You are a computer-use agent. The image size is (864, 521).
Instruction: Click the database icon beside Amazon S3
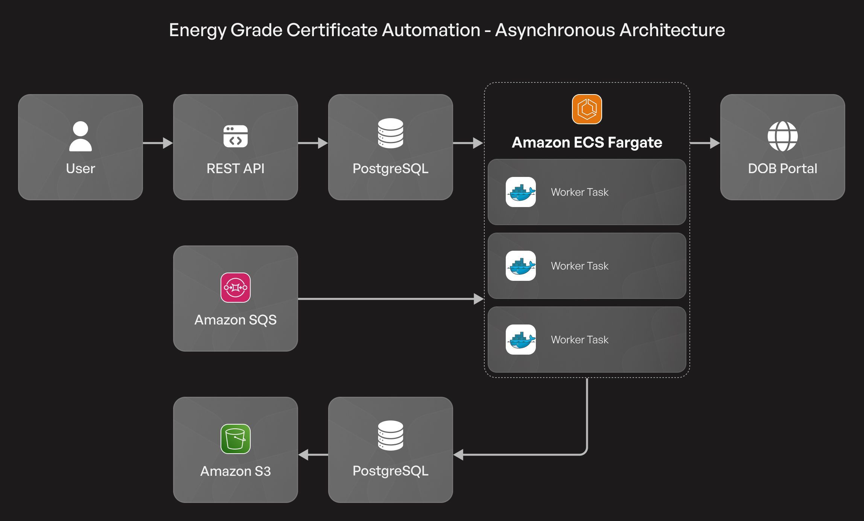tap(391, 436)
